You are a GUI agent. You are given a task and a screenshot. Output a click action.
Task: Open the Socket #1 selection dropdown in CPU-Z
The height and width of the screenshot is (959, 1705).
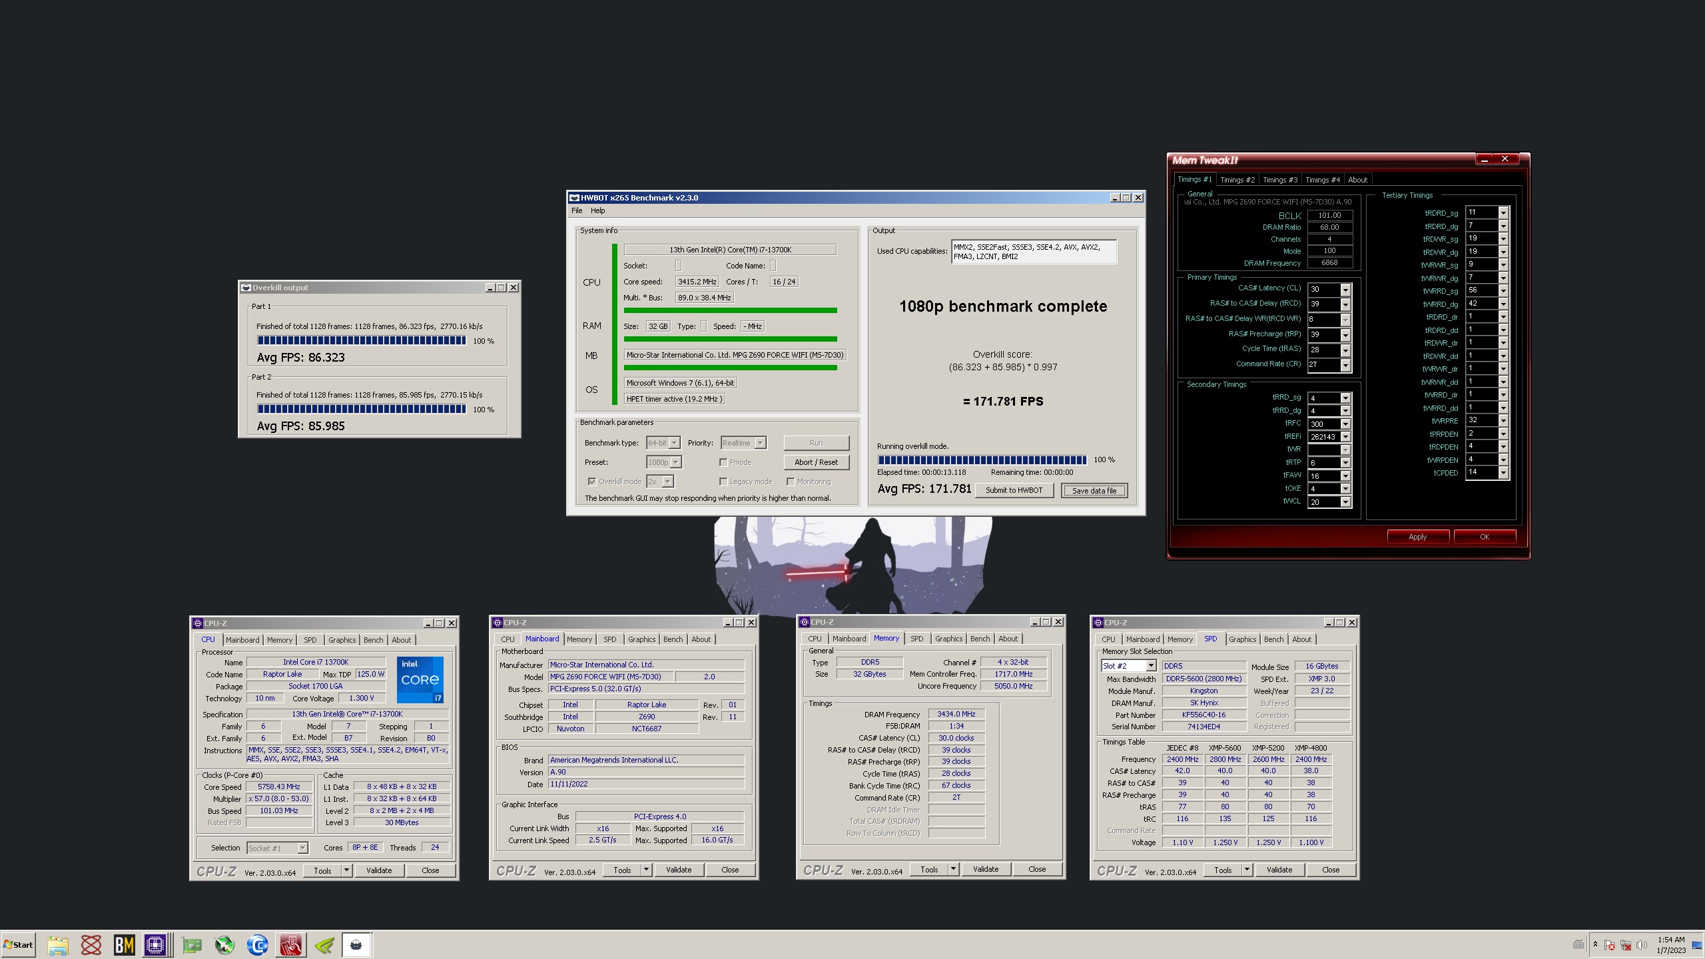pyautogui.click(x=278, y=848)
